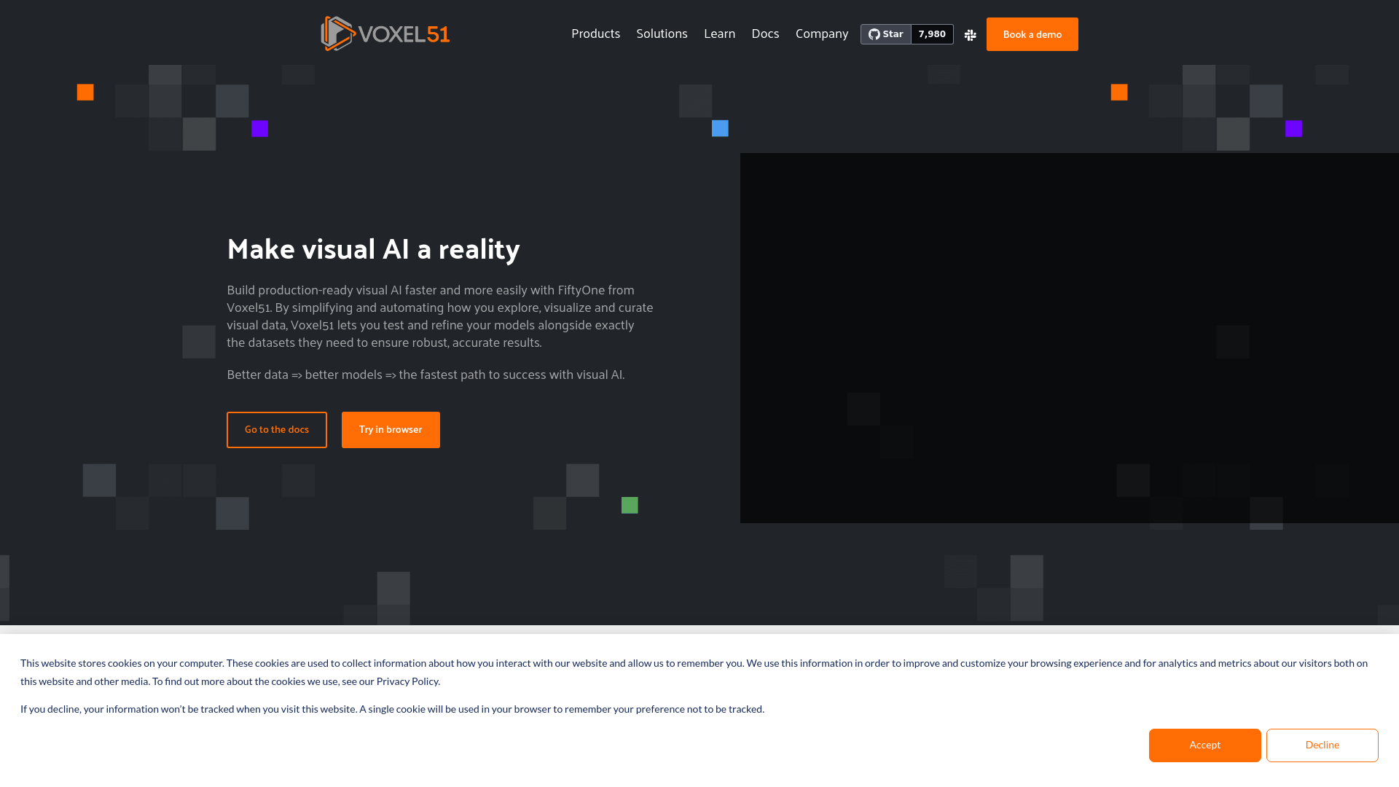This screenshot has height=787, width=1399.
Task: Launch Try in browser
Action: pos(391,430)
